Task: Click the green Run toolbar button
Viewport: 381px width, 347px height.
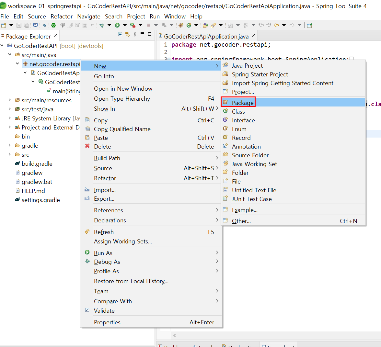Action: 117,25
